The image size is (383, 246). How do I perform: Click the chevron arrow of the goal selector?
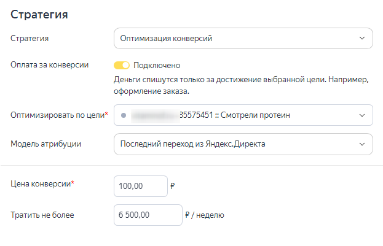click(x=361, y=115)
